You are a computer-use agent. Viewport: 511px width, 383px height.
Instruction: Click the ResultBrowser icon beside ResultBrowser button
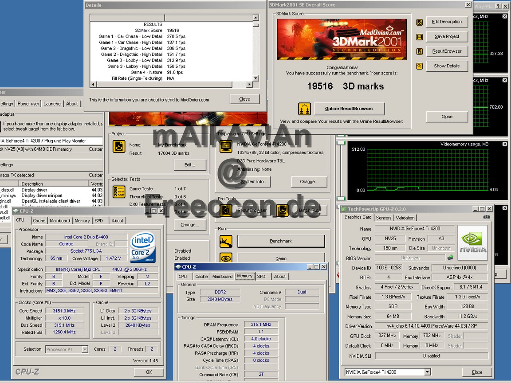click(420, 51)
